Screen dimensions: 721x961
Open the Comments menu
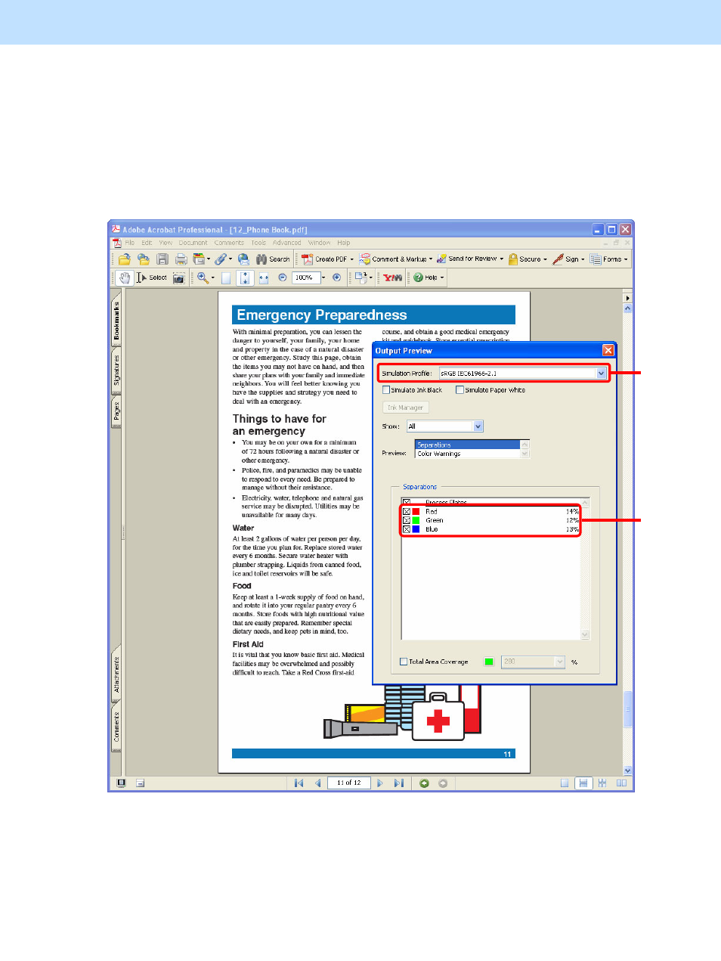(229, 243)
